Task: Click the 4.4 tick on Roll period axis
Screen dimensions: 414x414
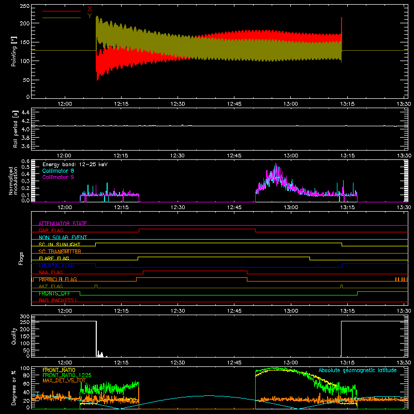Action: pyautogui.click(x=25, y=112)
